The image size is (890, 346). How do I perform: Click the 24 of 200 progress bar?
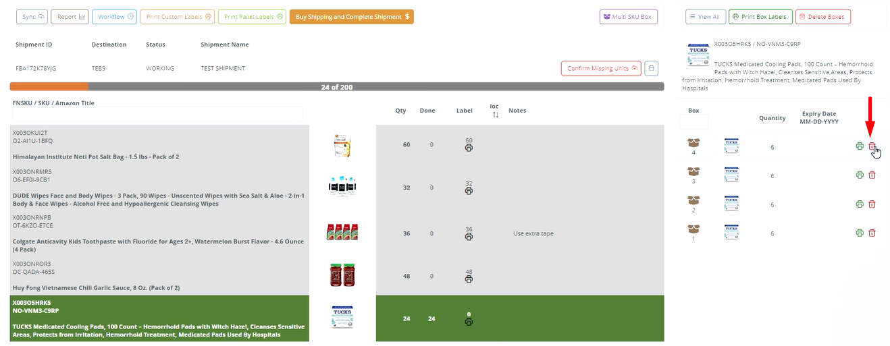pyautogui.click(x=336, y=87)
